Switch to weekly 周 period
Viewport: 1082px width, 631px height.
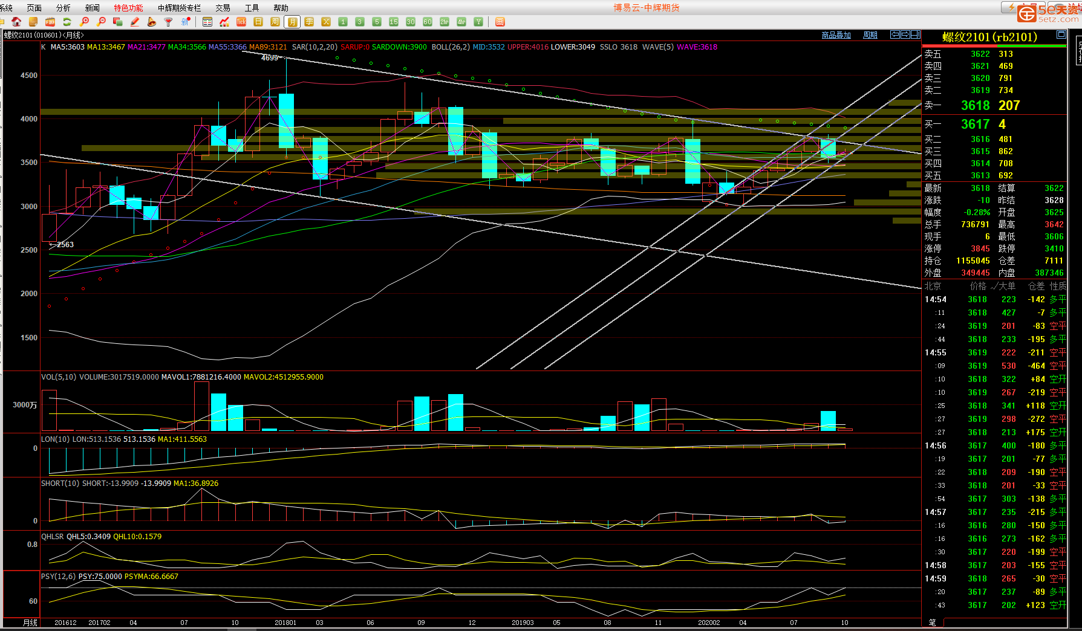point(275,22)
